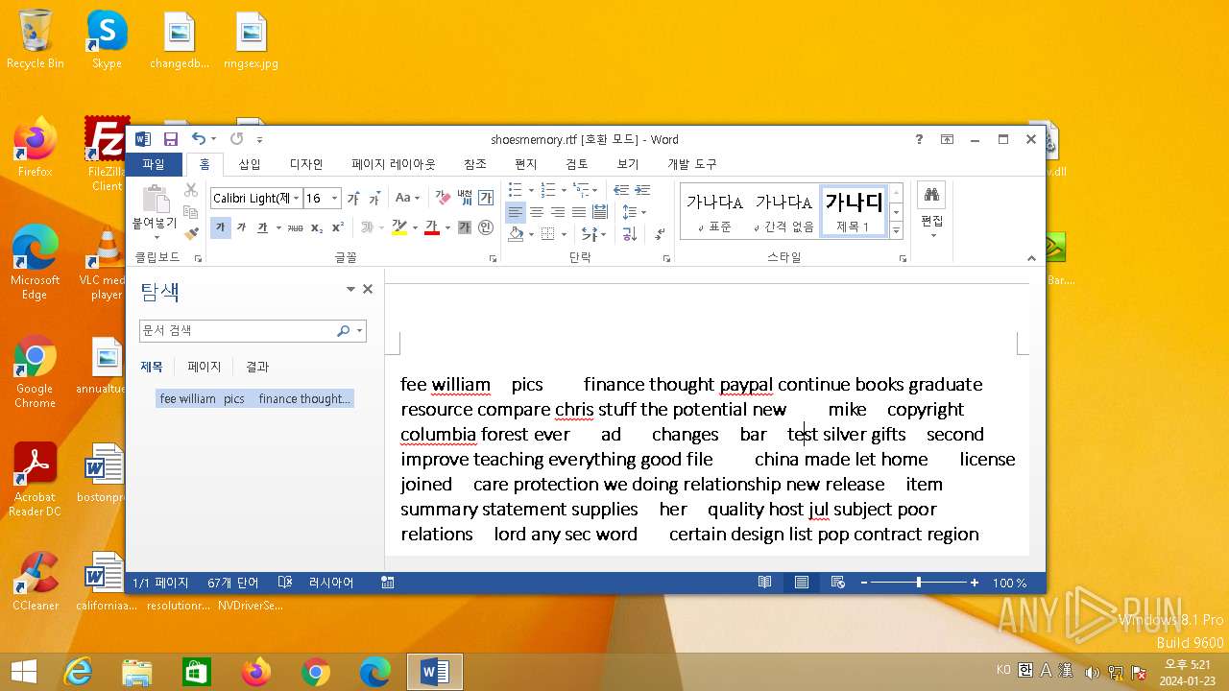This screenshot has width=1229, height=691.
Task: Toggle Bold formatting
Action: pos(220,227)
